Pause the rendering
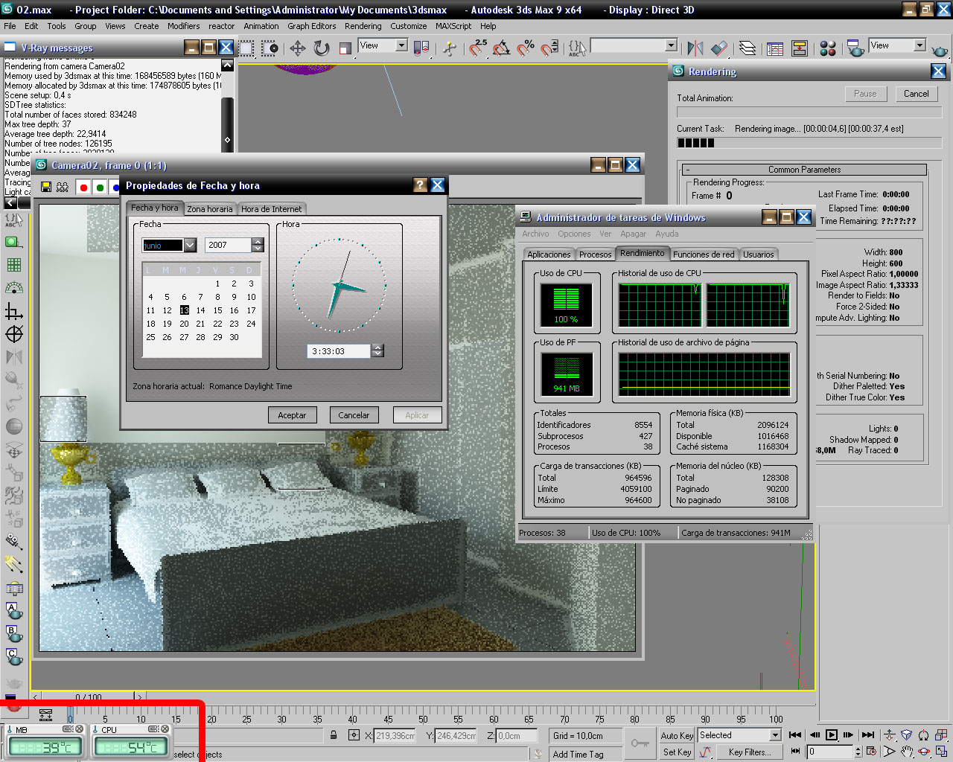The image size is (953, 762). click(865, 95)
